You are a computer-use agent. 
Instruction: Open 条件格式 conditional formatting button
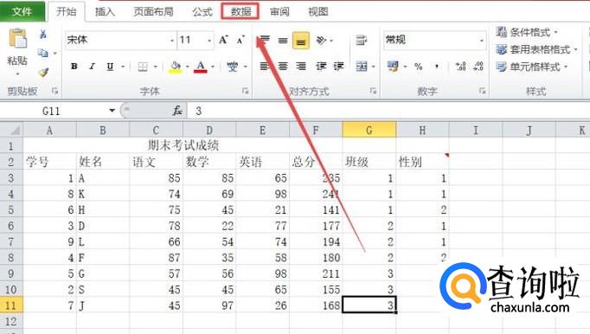pyautogui.click(x=527, y=32)
